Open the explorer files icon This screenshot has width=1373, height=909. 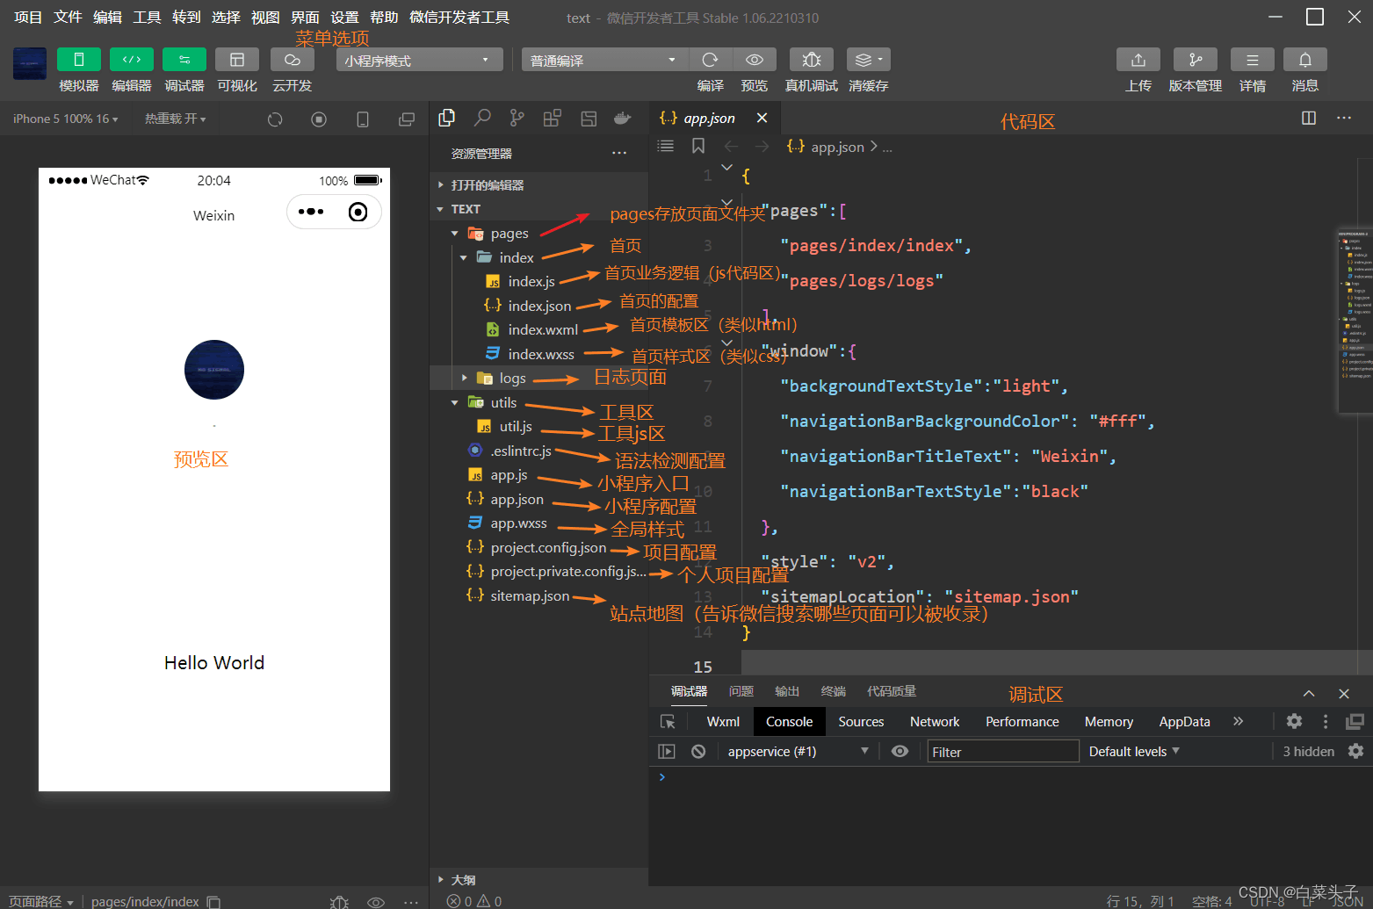[x=447, y=118]
